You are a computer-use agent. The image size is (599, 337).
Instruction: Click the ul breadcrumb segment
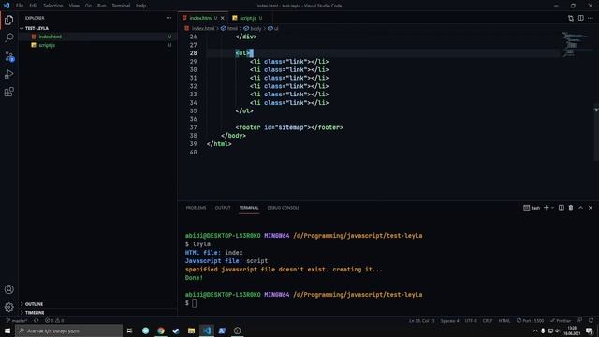[x=273, y=28]
